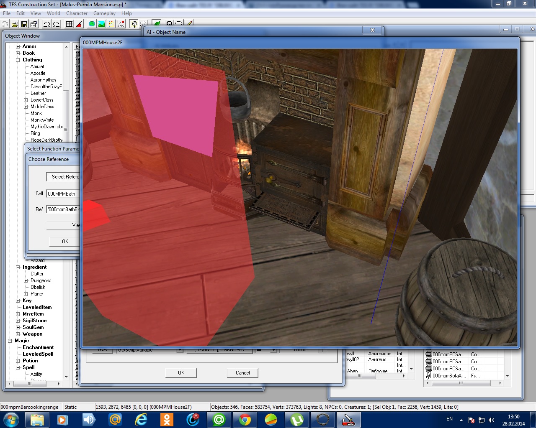Toggle Path Grid editing toolbar icon
This screenshot has height=428, width=536.
coord(111,24)
